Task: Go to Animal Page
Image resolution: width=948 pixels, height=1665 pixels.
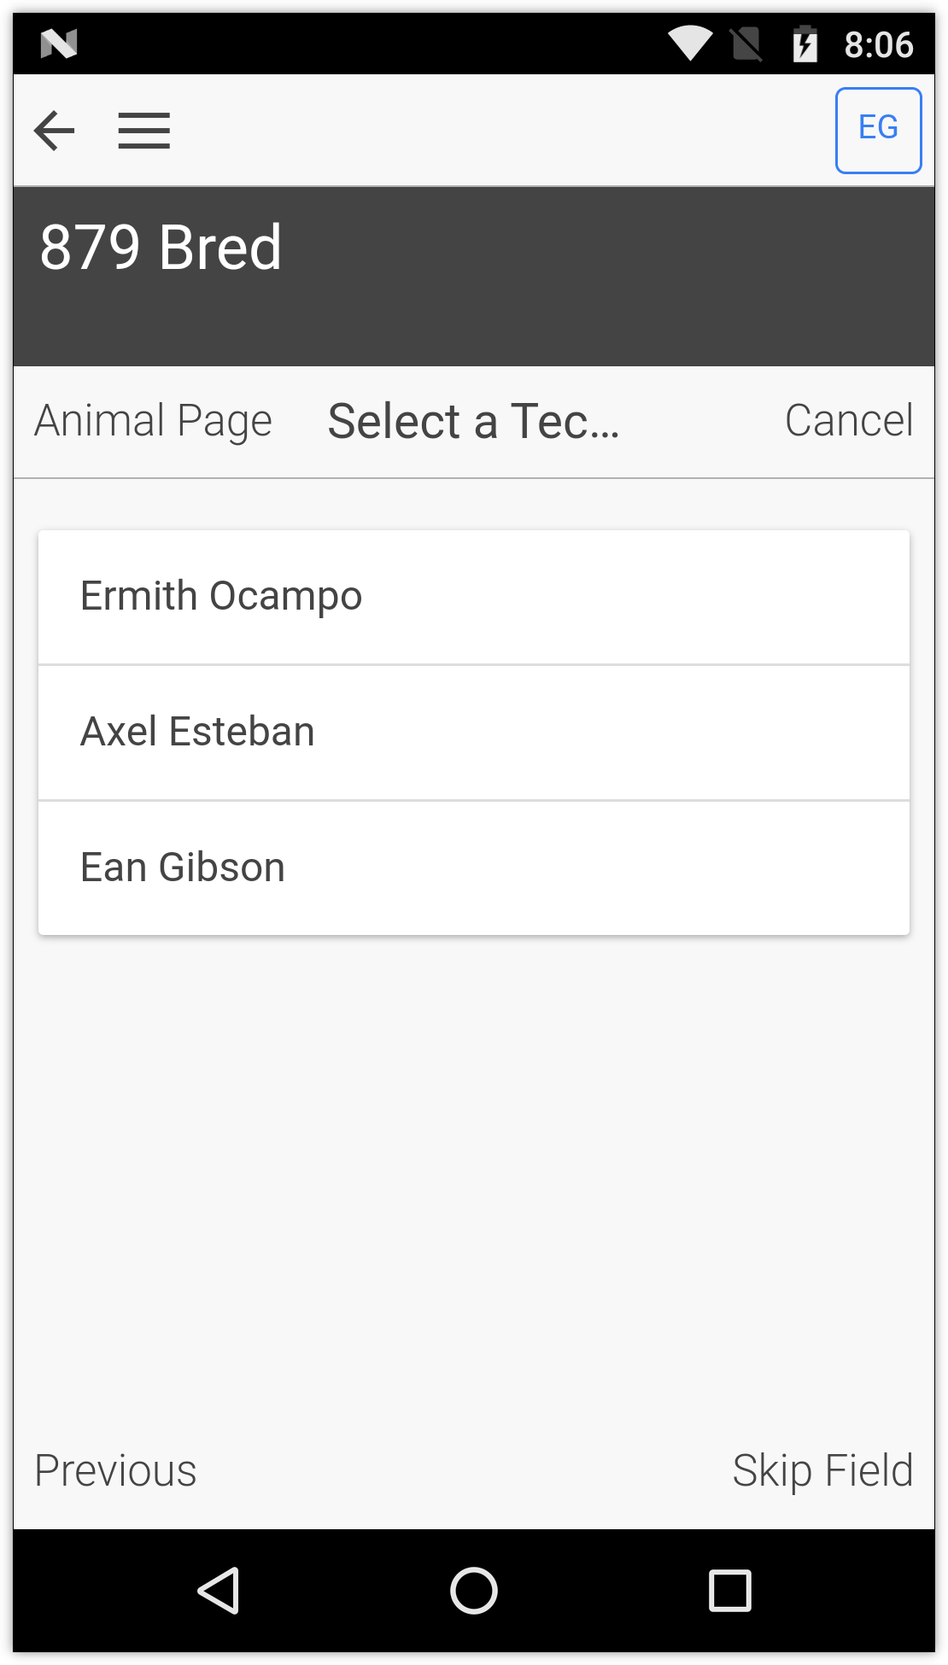Action: (x=154, y=421)
